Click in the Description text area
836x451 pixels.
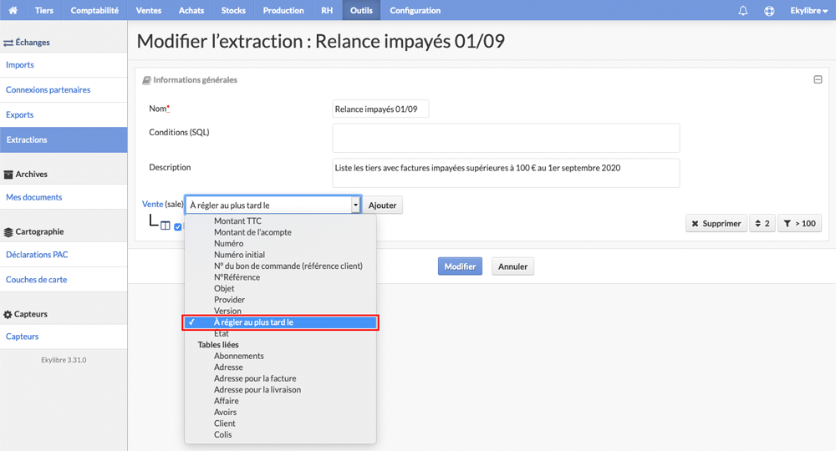(506, 173)
